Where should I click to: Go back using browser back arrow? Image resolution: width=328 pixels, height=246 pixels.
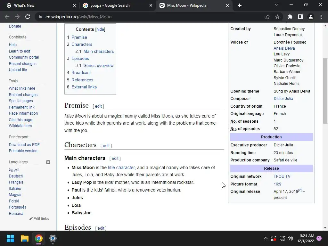point(7,17)
